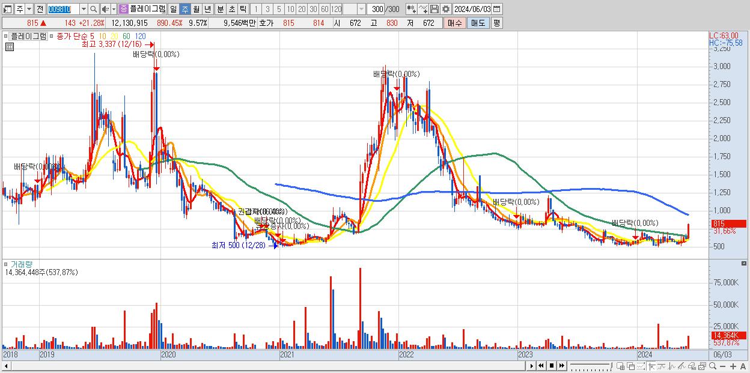Click the candle count field showing 300
This screenshot has width=750, height=373.
pos(377,9)
